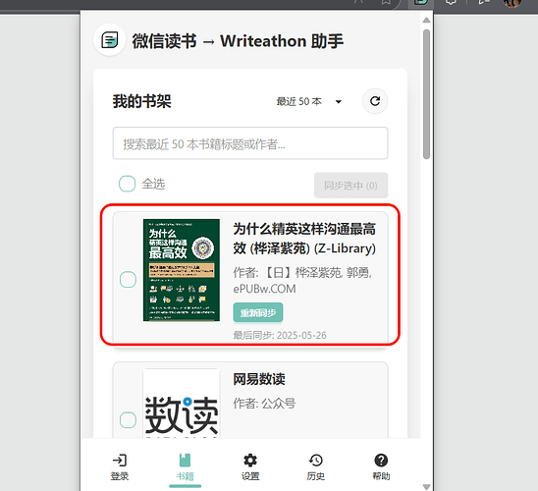The image size is (538, 491).
Task: Click the 重新同步 resync button
Action: (x=258, y=312)
